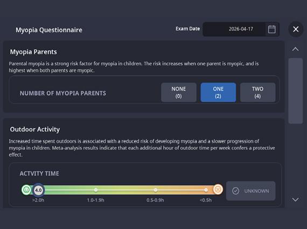Open the exam date calendar picker
Screen dimensions: 307x229
[x=272, y=30]
